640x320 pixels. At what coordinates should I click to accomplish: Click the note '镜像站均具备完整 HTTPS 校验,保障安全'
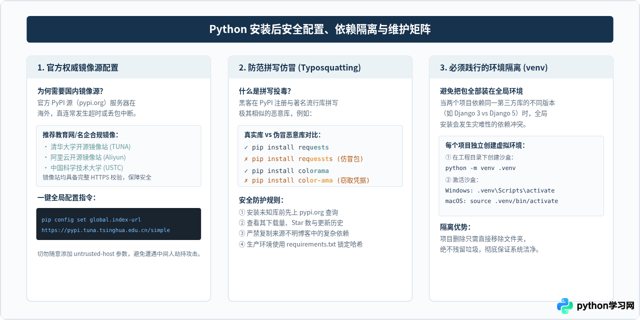(97, 177)
